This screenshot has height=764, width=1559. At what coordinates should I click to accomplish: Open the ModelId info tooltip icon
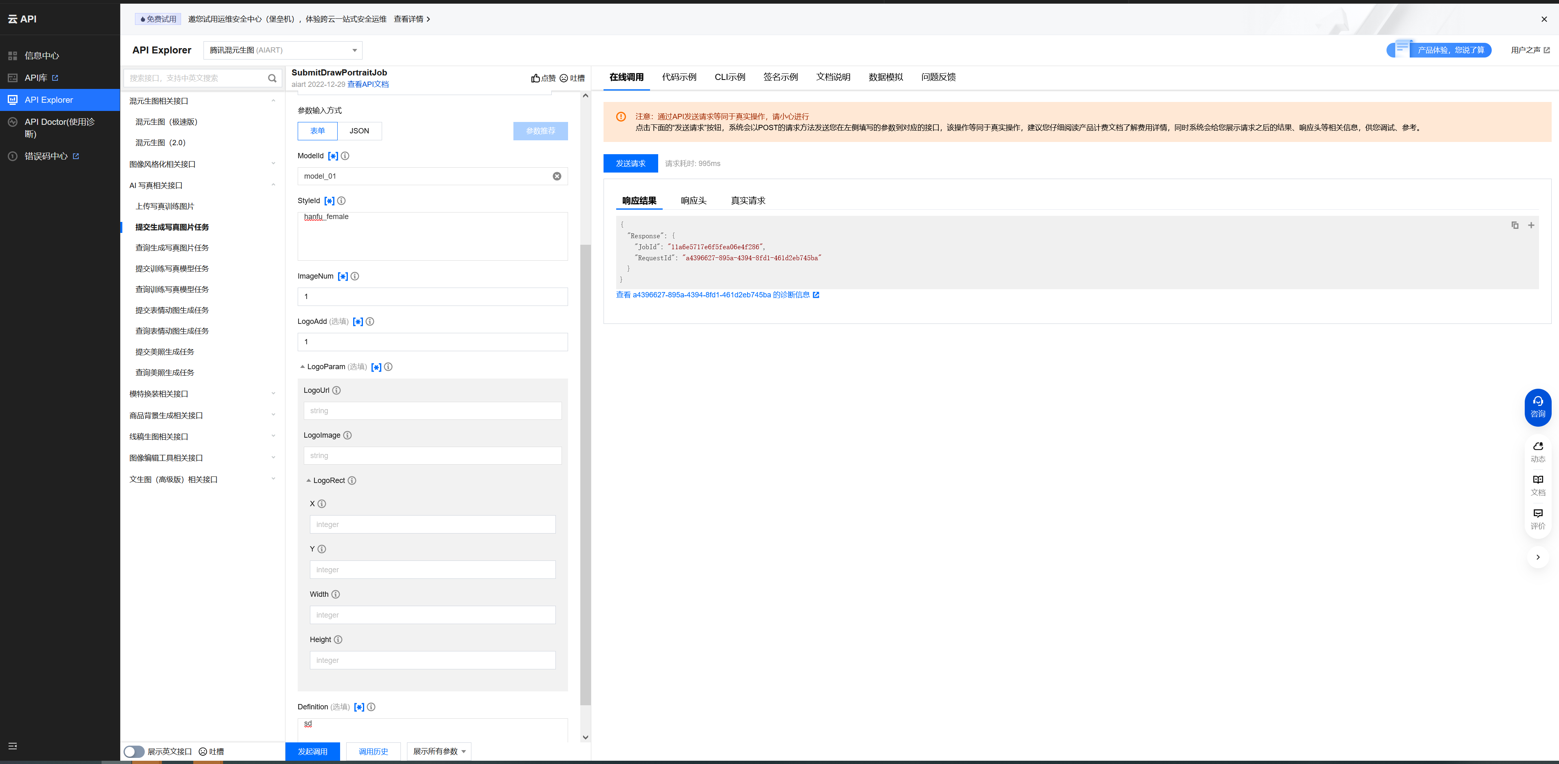point(345,155)
